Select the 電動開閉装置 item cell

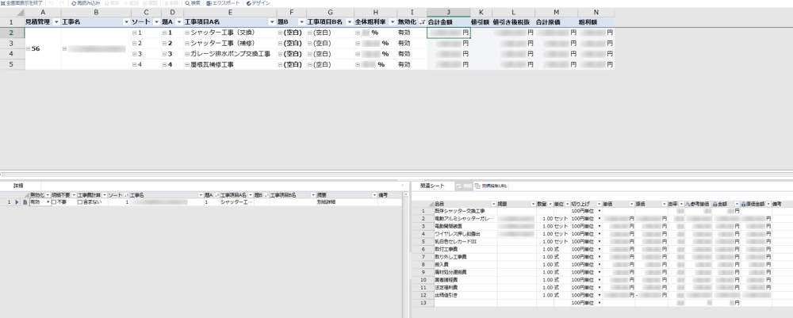point(465,226)
